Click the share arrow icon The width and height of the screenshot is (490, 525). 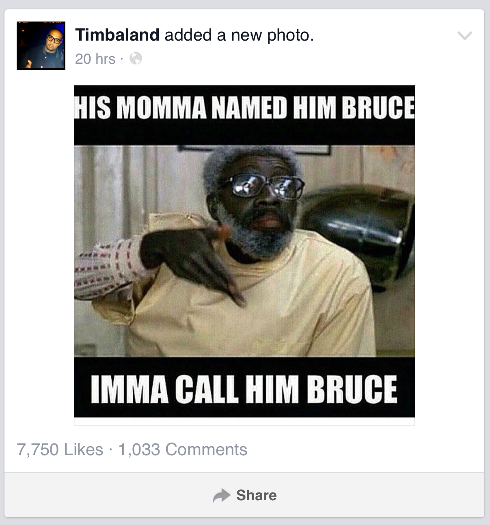tap(222, 495)
